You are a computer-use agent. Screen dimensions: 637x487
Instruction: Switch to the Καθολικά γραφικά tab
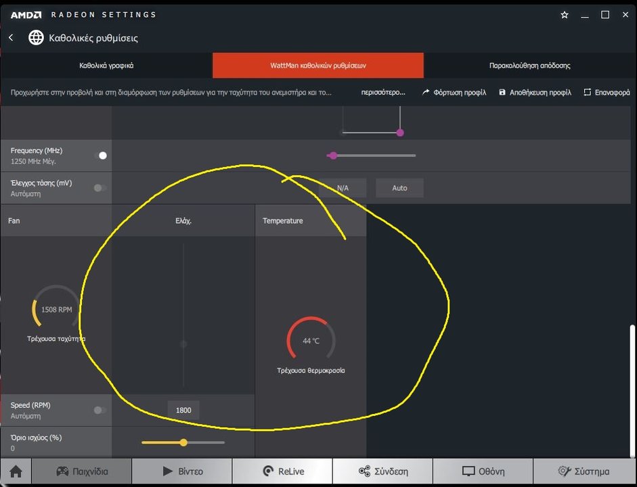pyautogui.click(x=106, y=66)
